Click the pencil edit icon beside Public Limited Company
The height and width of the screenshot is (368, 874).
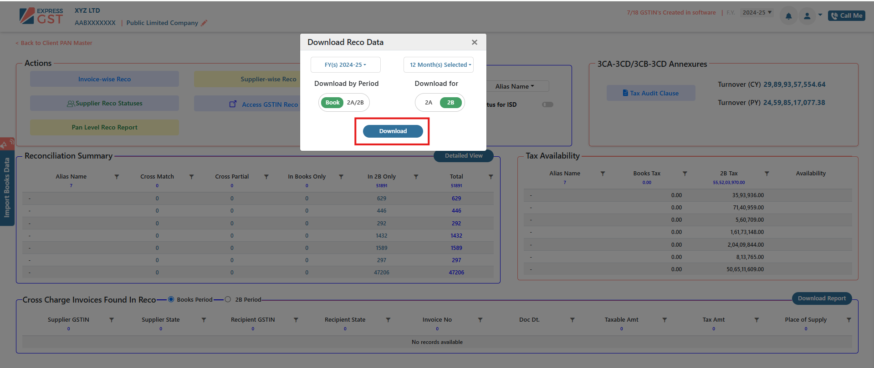coord(204,23)
